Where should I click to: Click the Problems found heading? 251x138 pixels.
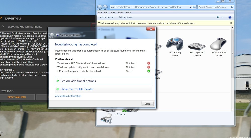[64, 59]
